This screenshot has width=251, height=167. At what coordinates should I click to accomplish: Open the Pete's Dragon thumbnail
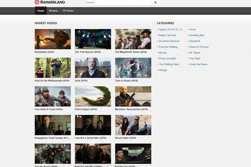click(x=93, y=96)
